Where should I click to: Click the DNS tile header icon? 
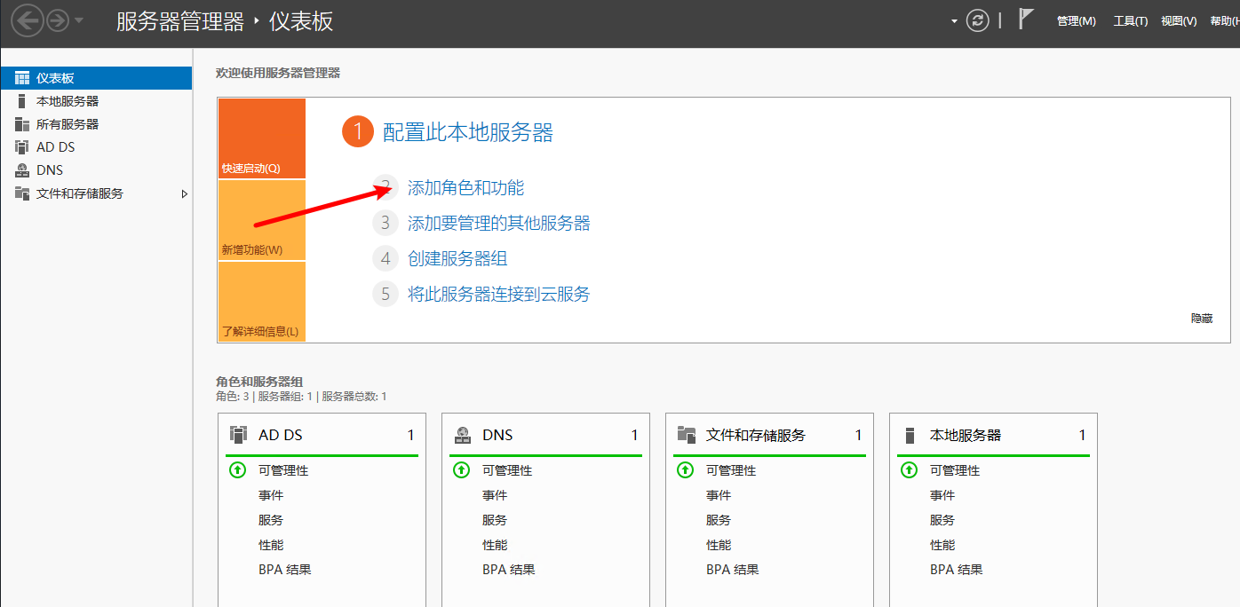(462, 435)
